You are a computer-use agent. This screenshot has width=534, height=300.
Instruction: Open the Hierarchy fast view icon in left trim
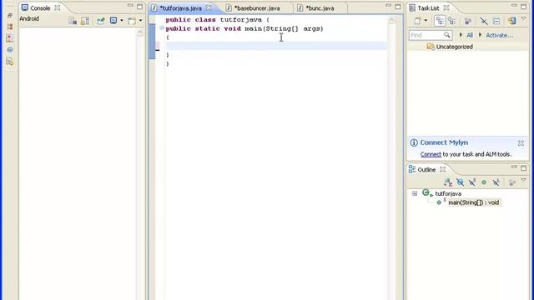point(10,27)
